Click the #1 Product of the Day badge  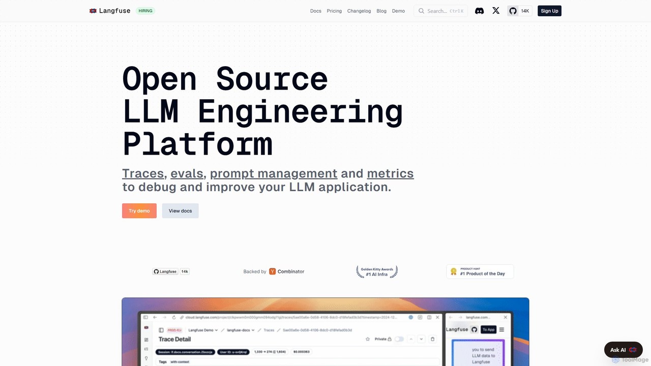coord(480,271)
